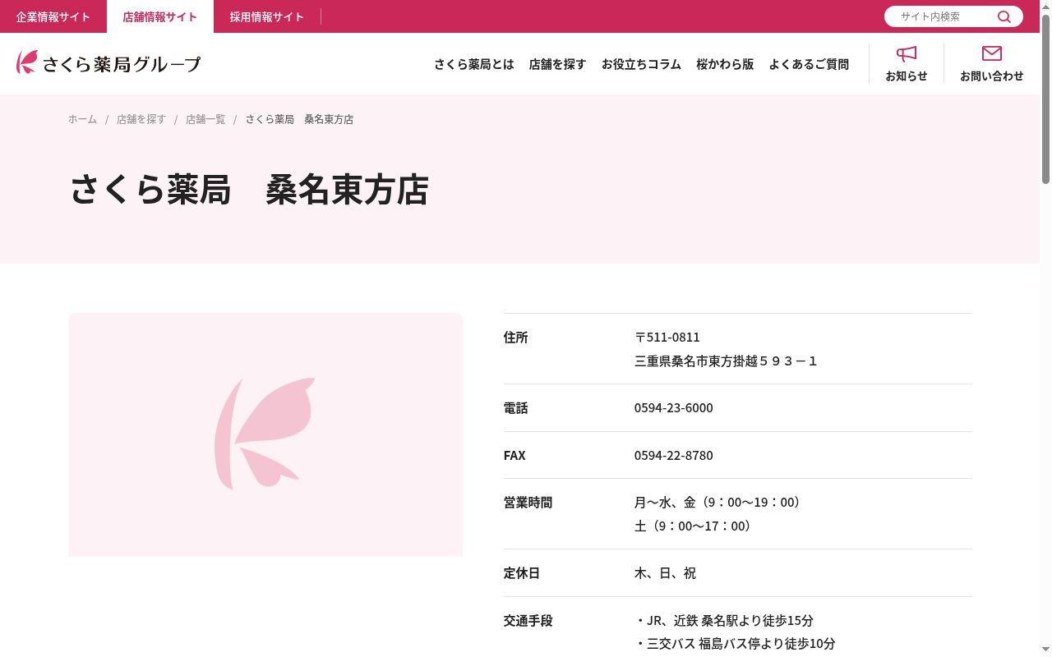Go to ホーム breadcrumb link

pyautogui.click(x=82, y=119)
